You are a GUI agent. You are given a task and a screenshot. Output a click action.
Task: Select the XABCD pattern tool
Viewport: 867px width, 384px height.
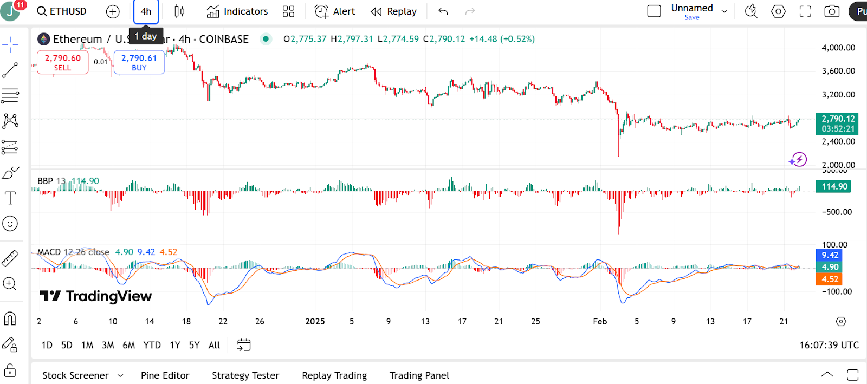pyautogui.click(x=10, y=121)
